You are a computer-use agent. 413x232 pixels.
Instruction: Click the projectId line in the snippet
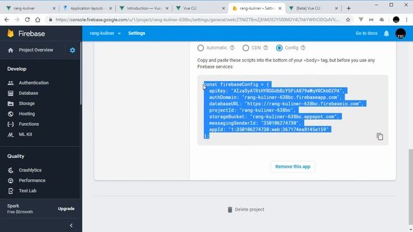252,110
